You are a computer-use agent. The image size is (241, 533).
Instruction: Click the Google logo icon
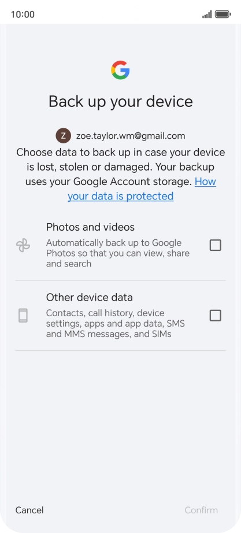click(x=120, y=70)
